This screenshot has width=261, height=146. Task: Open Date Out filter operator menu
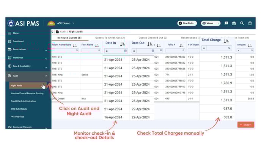[x=134, y=51]
